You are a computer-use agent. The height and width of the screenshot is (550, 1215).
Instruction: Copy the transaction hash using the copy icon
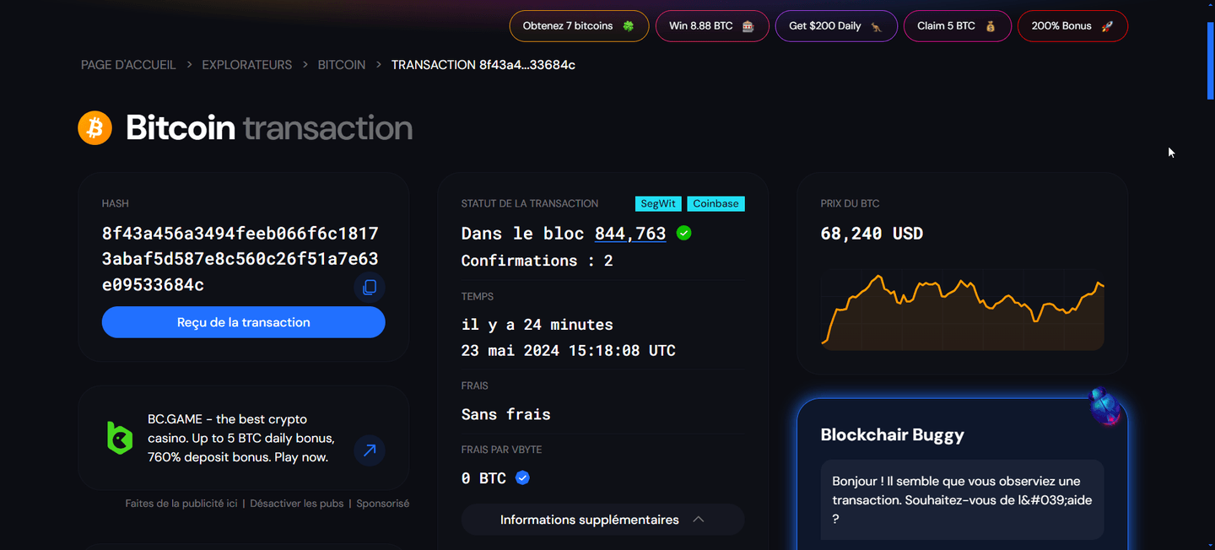[x=369, y=287]
